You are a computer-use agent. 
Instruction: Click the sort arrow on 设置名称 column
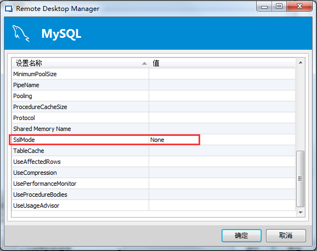[144, 64]
